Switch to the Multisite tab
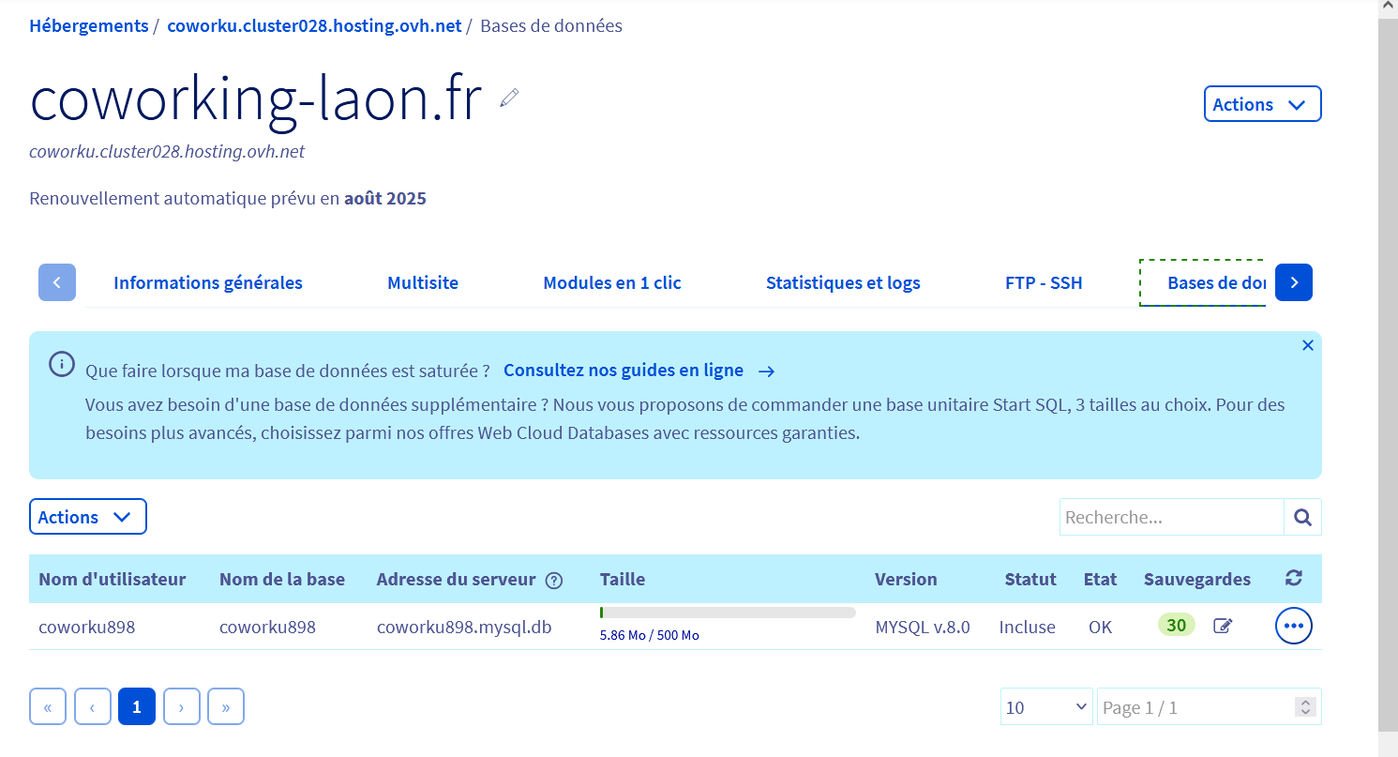Screen dimensions: 1398x757 (423, 282)
